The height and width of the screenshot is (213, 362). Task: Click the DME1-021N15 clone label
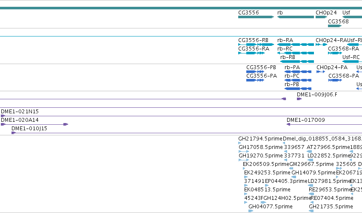click(20, 112)
